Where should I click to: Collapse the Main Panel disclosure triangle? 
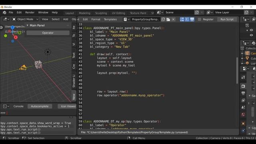coord(28,26)
